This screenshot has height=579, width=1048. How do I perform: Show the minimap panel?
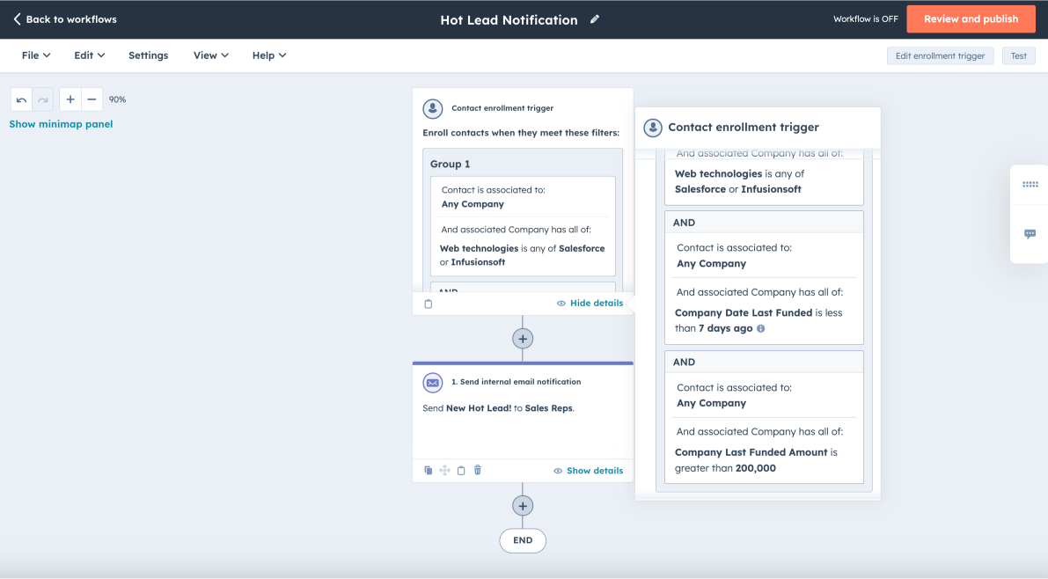click(61, 124)
